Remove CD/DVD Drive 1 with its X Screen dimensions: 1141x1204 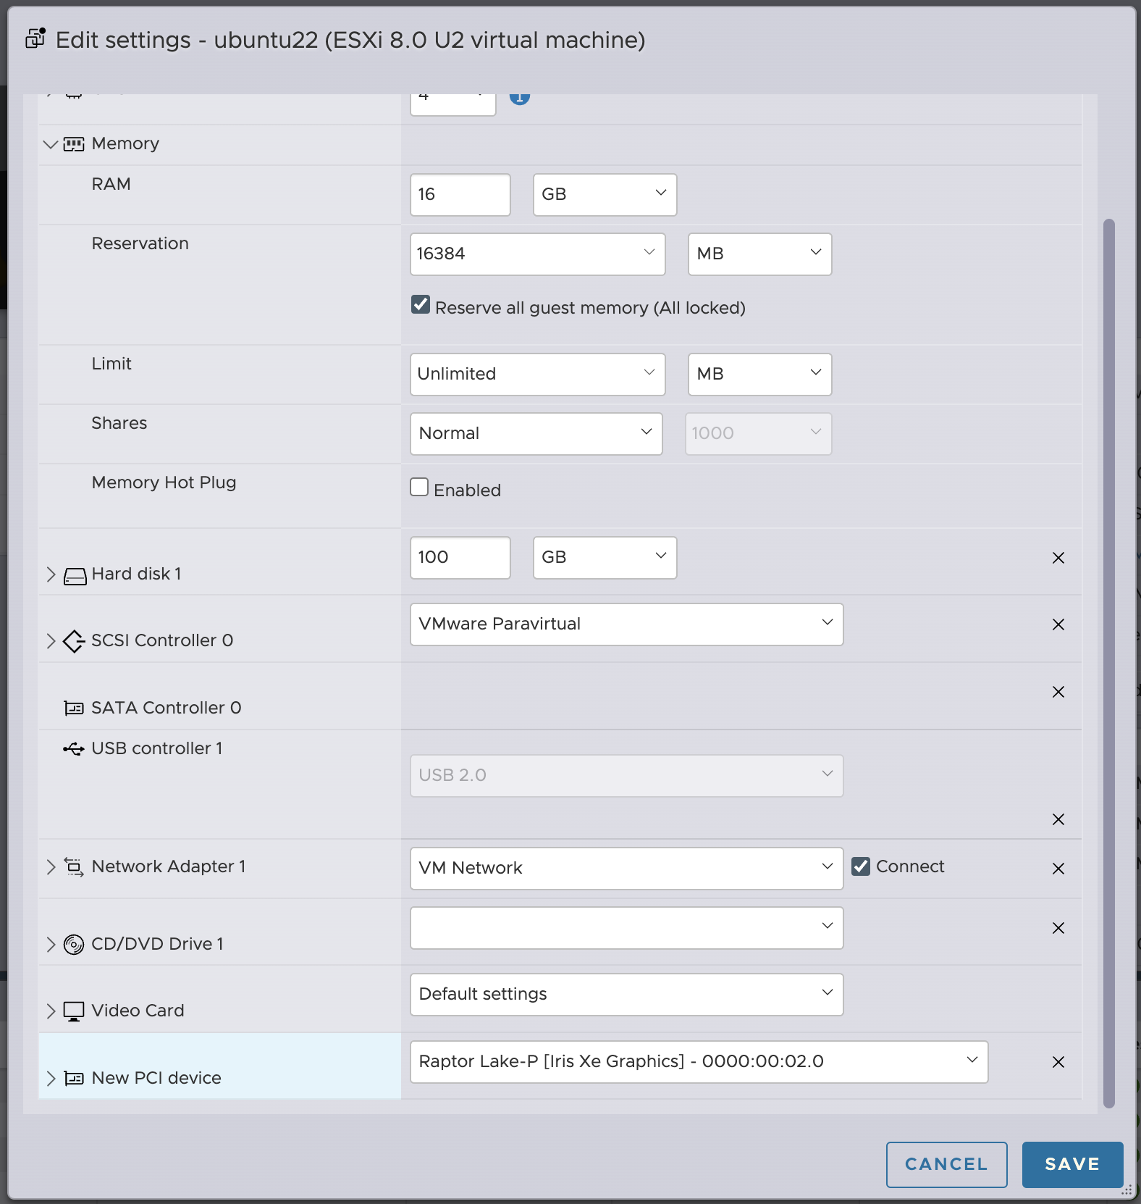[1058, 928]
